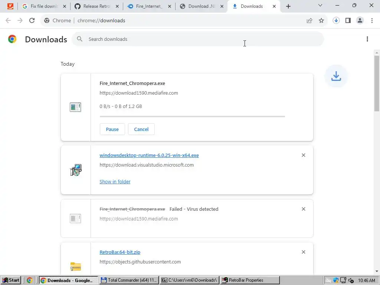Click the network tray icon
Viewport: 380px width, 285px height.
pos(343,281)
